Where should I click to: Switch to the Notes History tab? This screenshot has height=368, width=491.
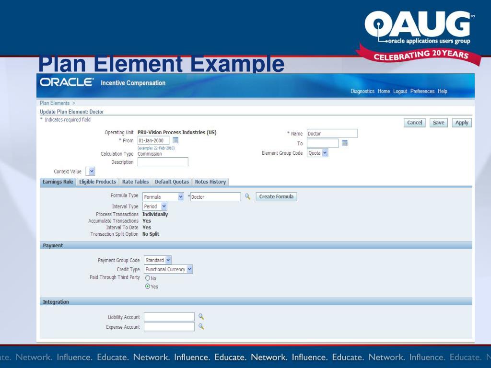point(210,182)
